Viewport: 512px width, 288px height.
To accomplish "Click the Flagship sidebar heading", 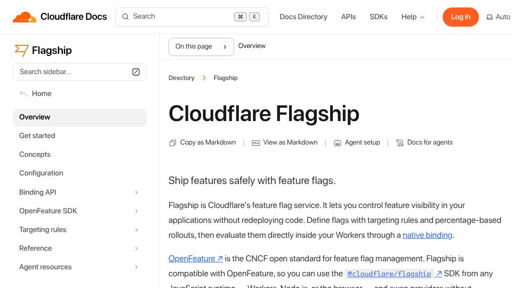I will click(52, 51).
